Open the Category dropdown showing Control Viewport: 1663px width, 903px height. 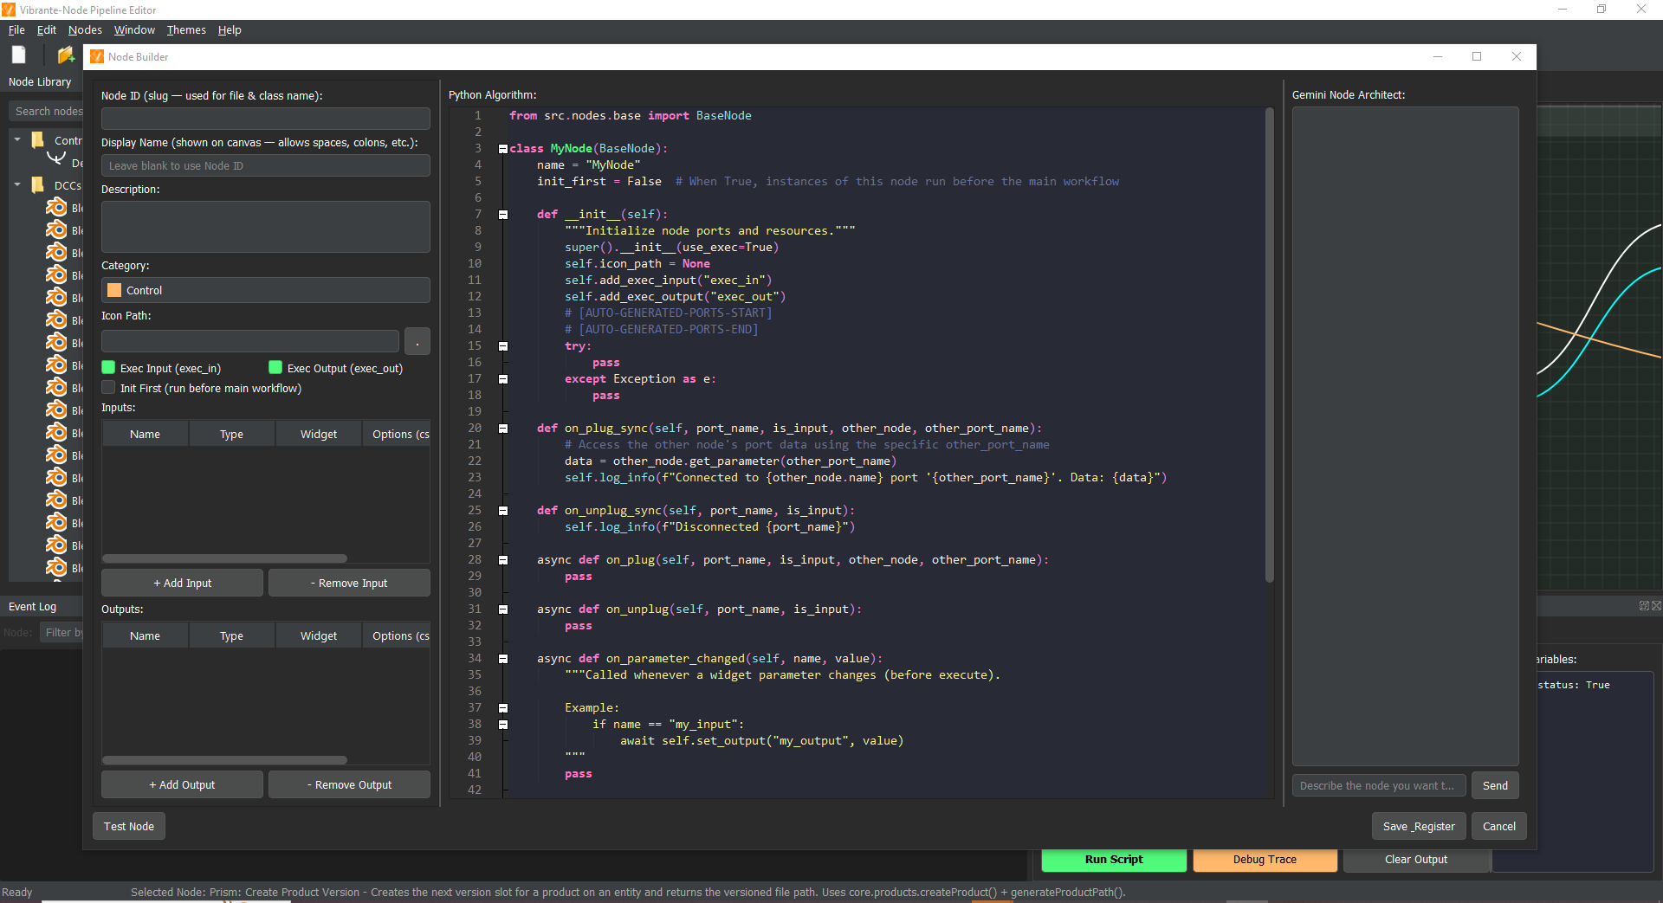coord(266,290)
